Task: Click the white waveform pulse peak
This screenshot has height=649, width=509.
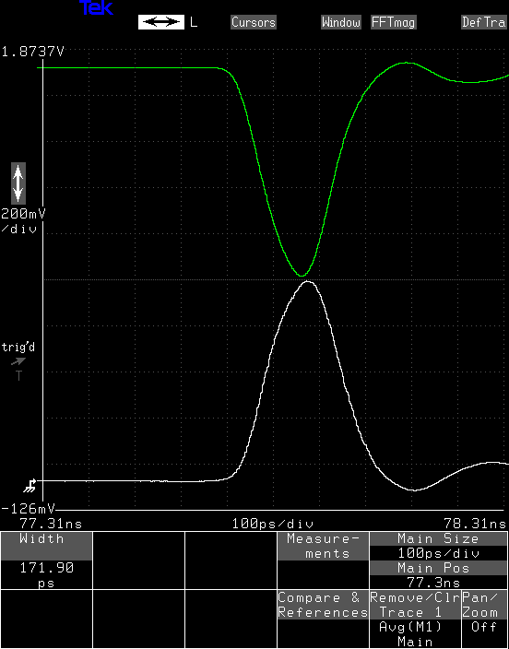Action: click(307, 282)
